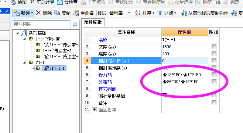Screen dimensions: 243x133
Task: Toggle 附加 checkbox for 高度(mm)
Action: (214, 54)
